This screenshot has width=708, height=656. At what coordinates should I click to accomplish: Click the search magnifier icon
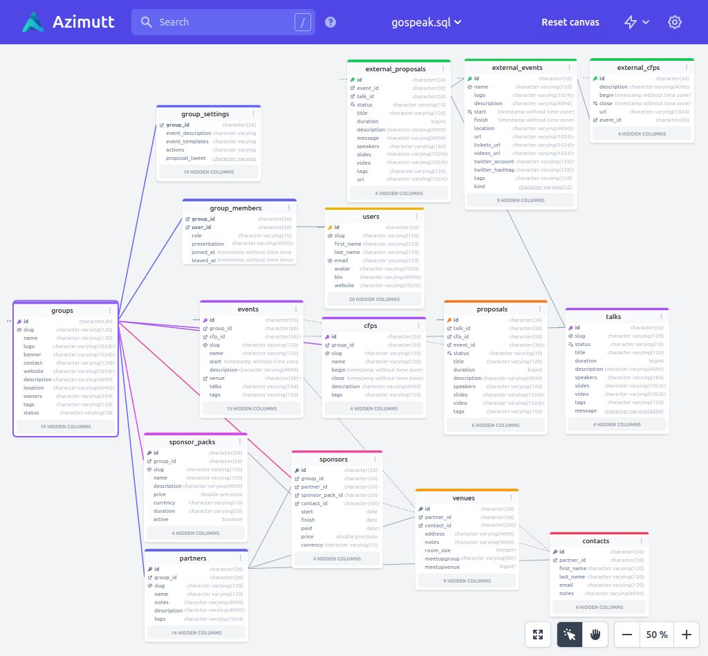tap(146, 21)
